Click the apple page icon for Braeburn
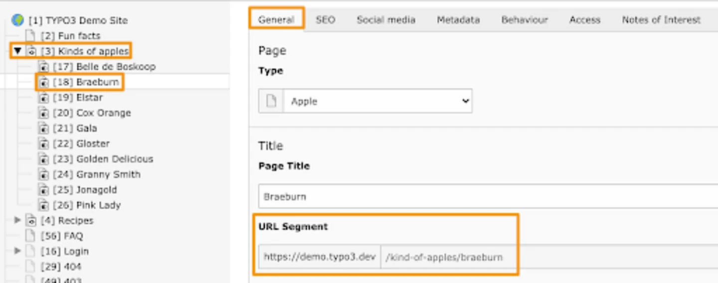This screenshot has width=718, height=283. (x=44, y=82)
